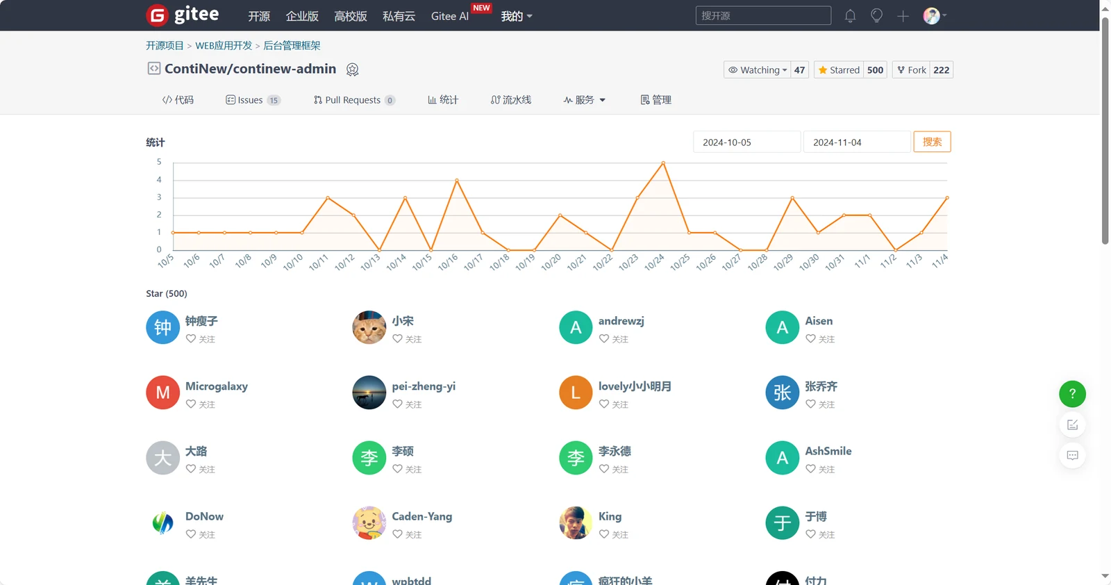Open the WEB应用开发 breadcrumb link
This screenshot has width=1111, height=585.
tap(224, 45)
